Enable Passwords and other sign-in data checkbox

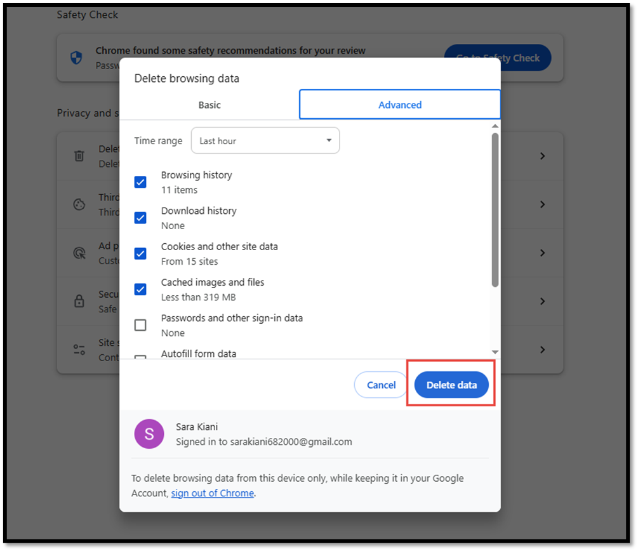tap(140, 325)
